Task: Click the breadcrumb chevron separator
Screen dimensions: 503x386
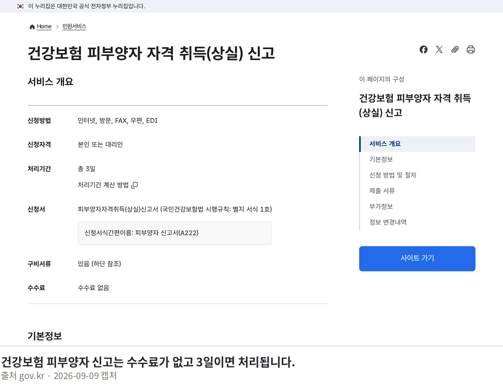Action: pos(57,27)
